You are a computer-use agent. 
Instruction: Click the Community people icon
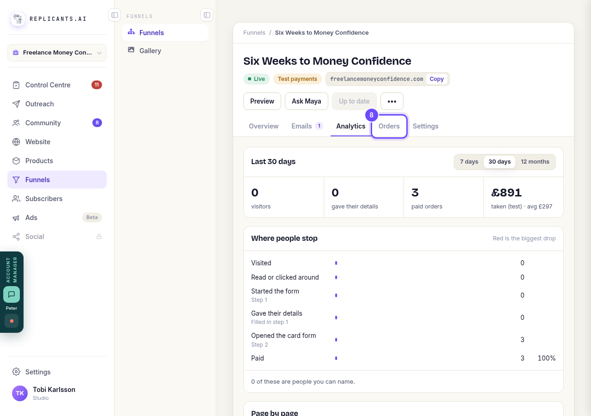[x=16, y=123]
